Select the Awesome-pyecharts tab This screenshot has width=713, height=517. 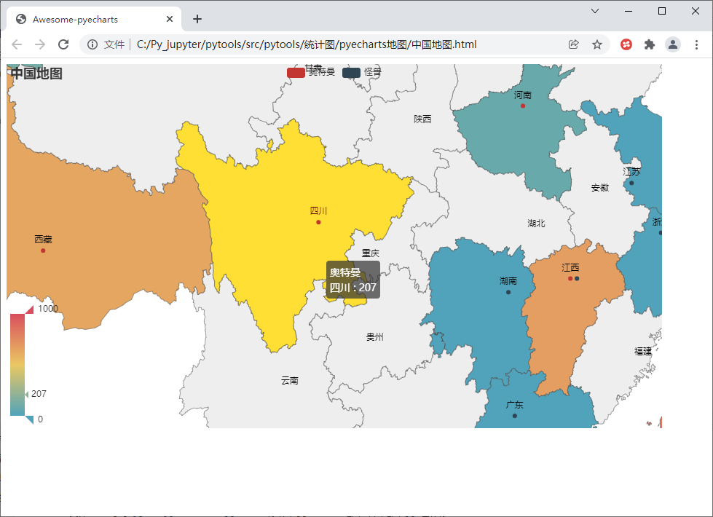click(94, 19)
